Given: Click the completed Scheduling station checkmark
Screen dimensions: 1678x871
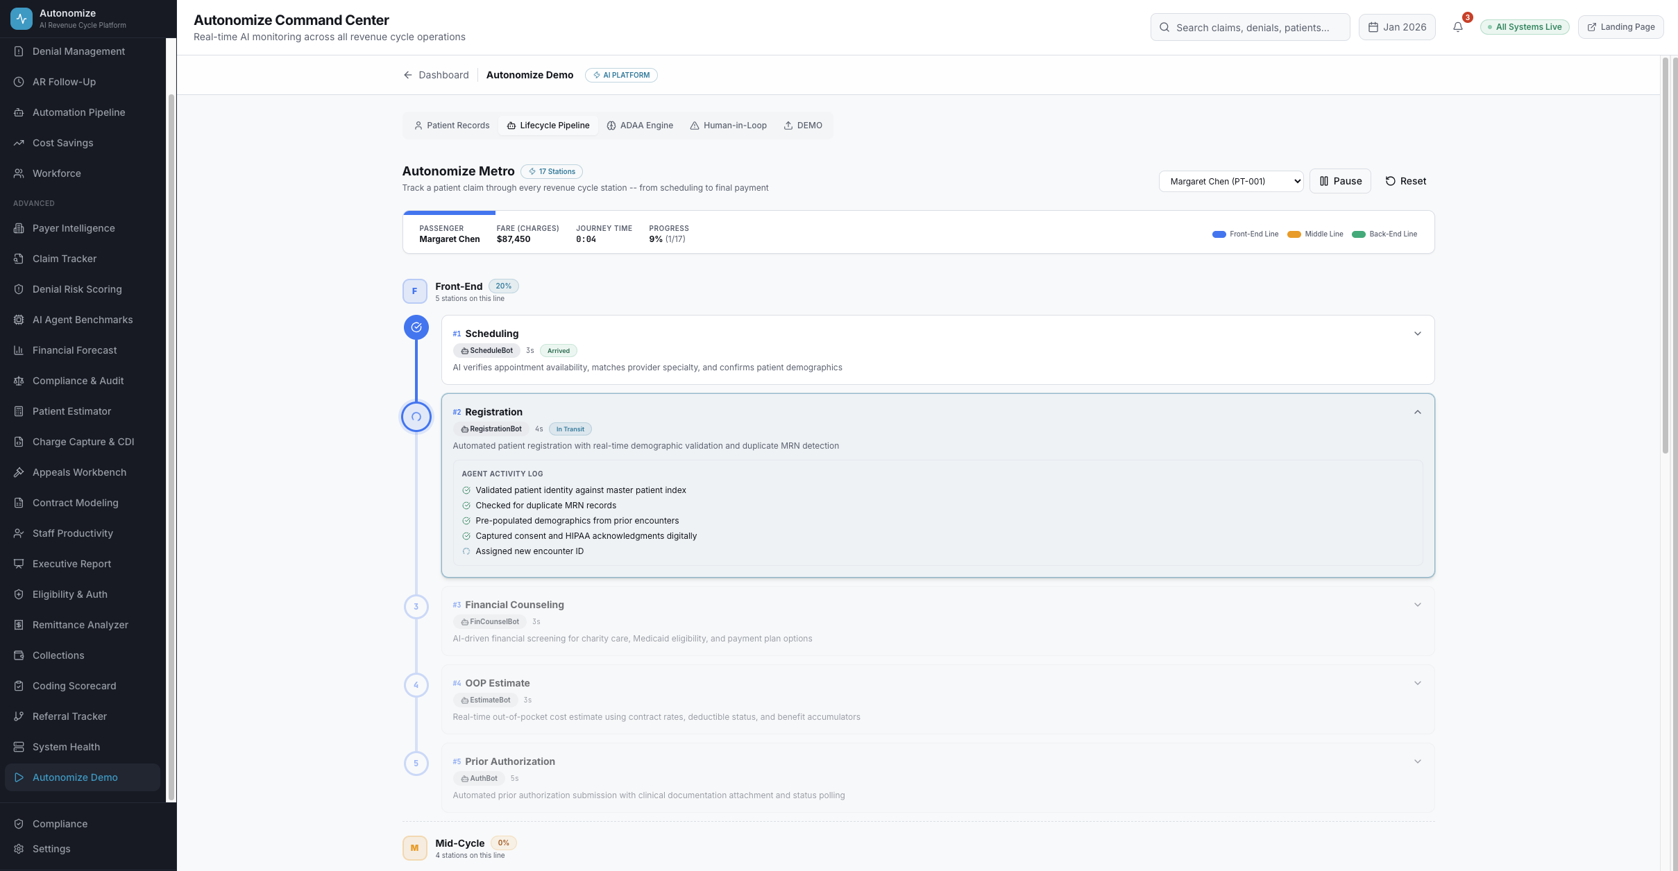Looking at the screenshot, I should click(416, 327).
